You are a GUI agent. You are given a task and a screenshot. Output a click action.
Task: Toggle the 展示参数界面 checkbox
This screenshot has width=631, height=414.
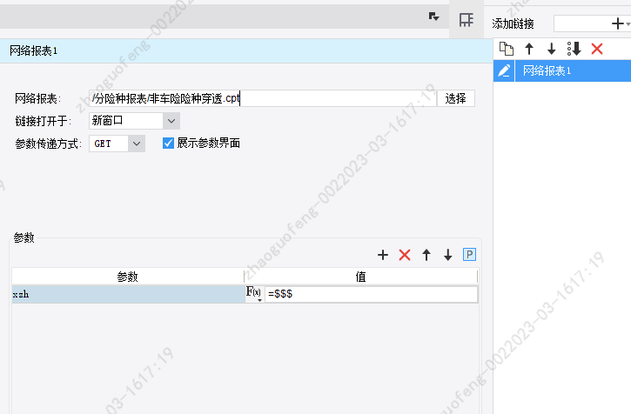[x=168, y=144]
